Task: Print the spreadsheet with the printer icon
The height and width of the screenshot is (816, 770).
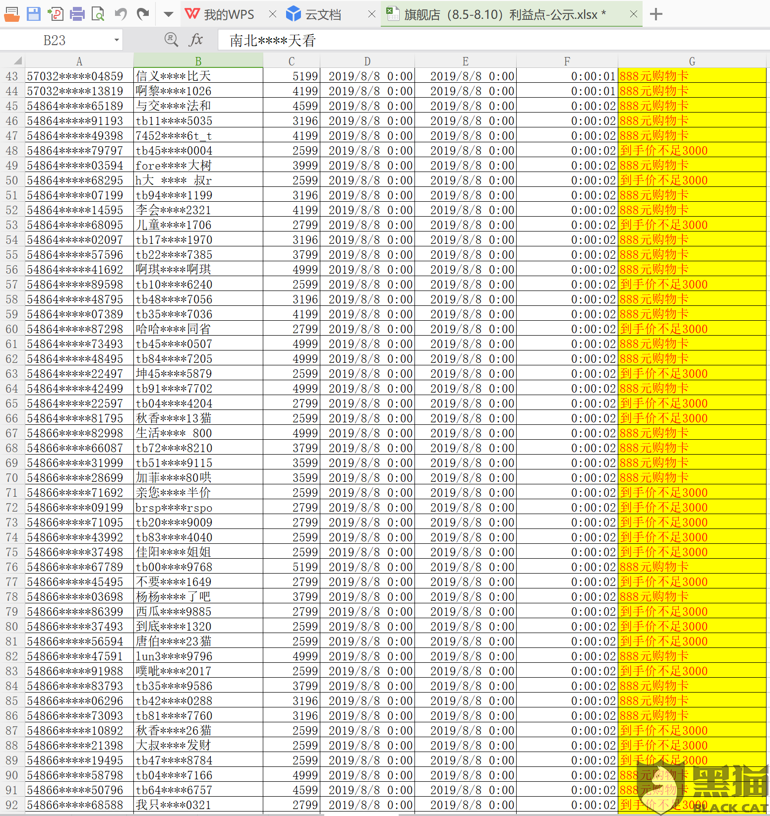Action: tap(77, 14)
